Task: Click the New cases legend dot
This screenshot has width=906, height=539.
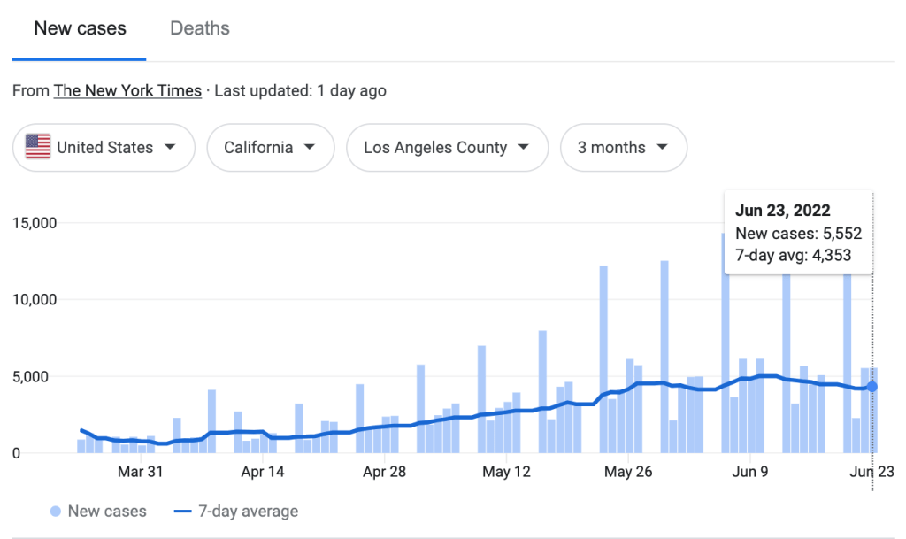Action: click(x=56, y=512)
